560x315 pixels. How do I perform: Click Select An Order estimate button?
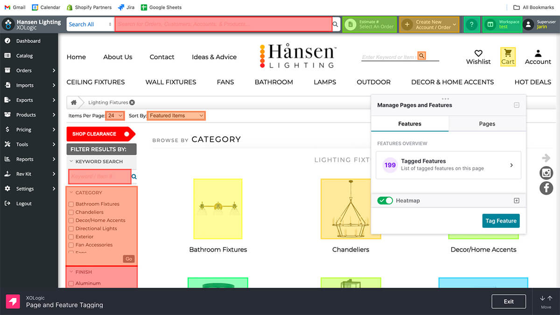(370, 25)
